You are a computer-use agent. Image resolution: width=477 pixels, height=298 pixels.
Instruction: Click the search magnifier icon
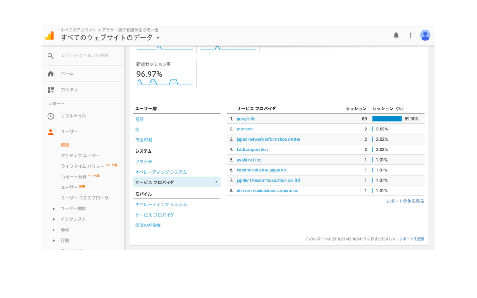50,56
